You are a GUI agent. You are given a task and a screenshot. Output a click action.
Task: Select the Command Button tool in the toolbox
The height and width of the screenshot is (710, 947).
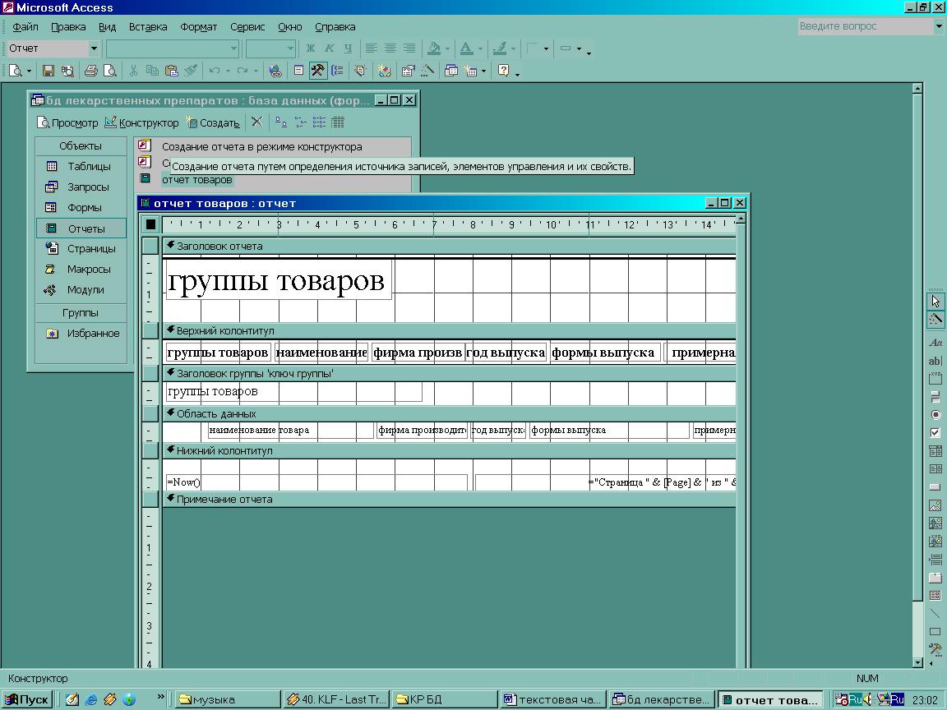point(935,487)
